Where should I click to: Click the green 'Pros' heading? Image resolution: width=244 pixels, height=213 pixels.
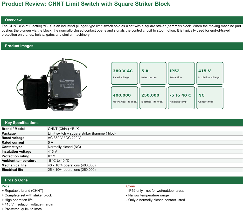click(5, 186)
